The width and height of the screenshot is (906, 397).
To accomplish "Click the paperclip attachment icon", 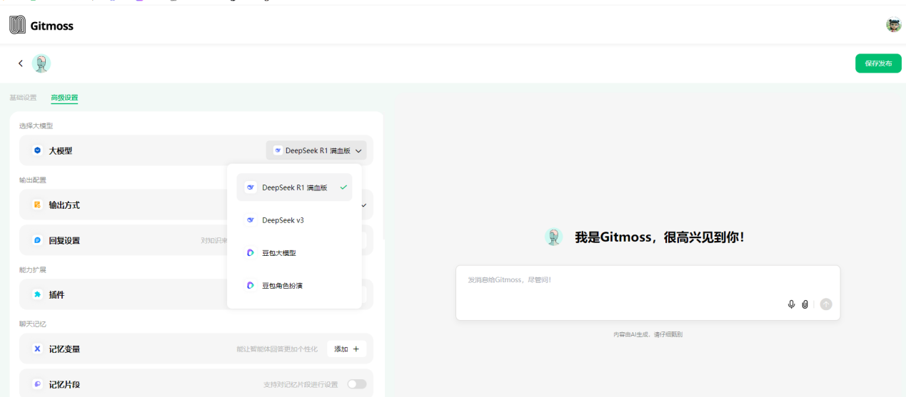I will tap(805, 304).
